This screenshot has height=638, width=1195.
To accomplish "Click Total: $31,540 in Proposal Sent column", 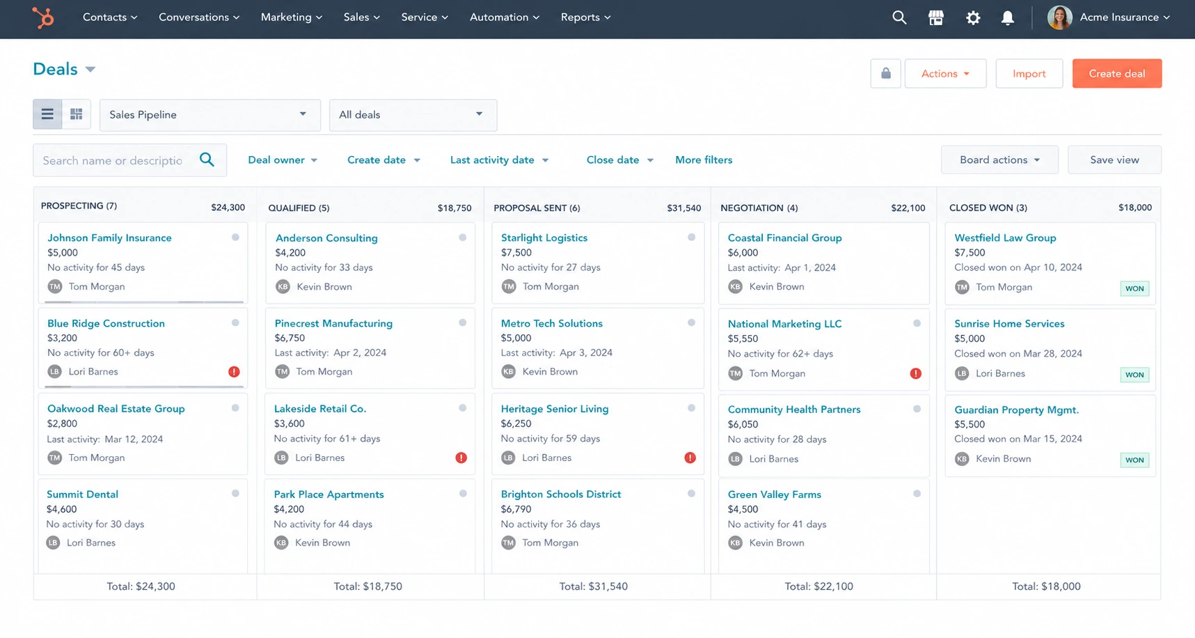I will click(594, 586).
